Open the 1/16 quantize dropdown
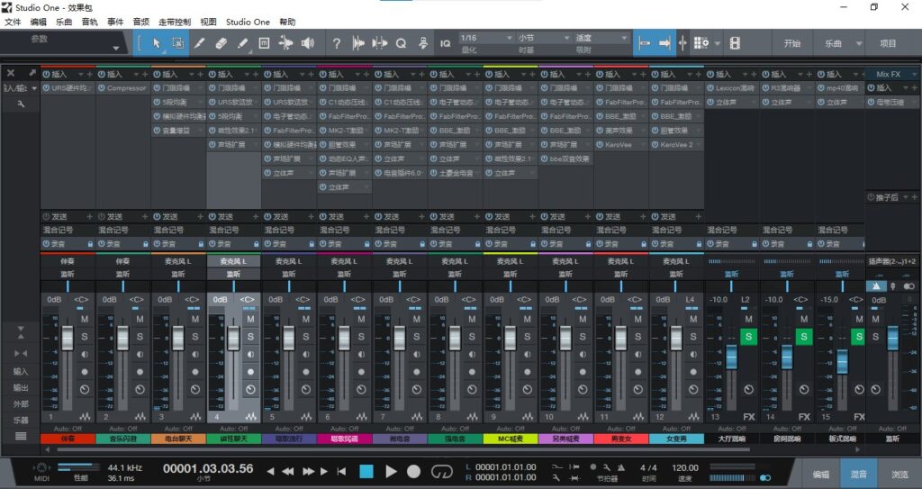The image size is (922, 489). (x=484, y=38)
